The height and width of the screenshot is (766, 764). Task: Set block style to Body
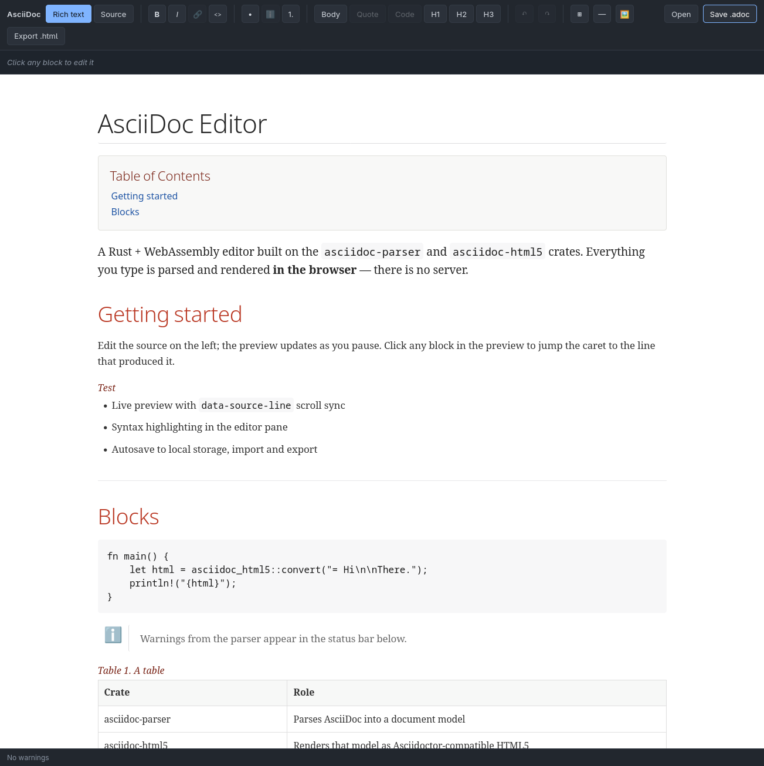click(x=331, y=14)
